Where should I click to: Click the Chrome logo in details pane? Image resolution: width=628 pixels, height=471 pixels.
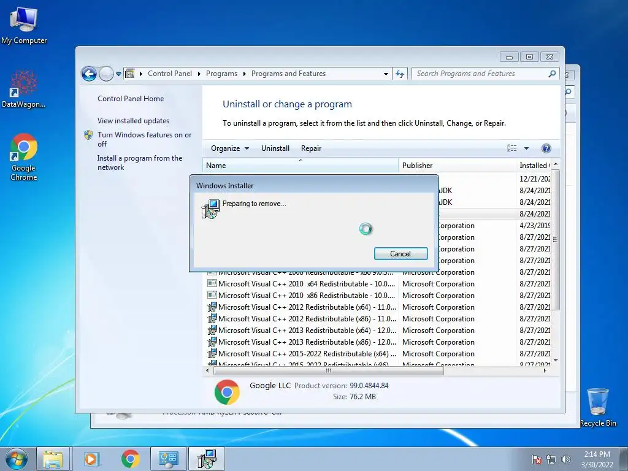[x=227, y=392]
